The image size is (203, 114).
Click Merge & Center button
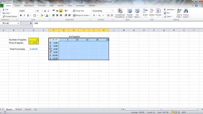pos(81,16)
